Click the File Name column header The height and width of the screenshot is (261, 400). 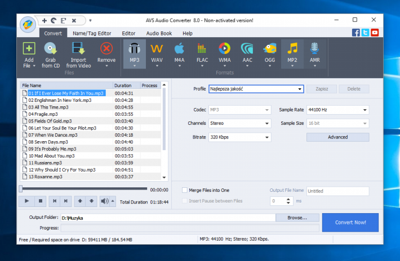[x=66, y=85]
